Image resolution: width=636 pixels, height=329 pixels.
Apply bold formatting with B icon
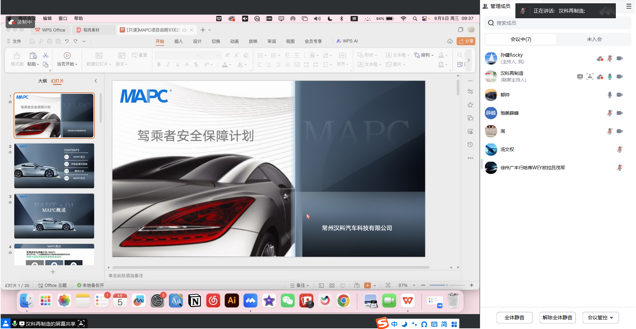coord(159,65)
